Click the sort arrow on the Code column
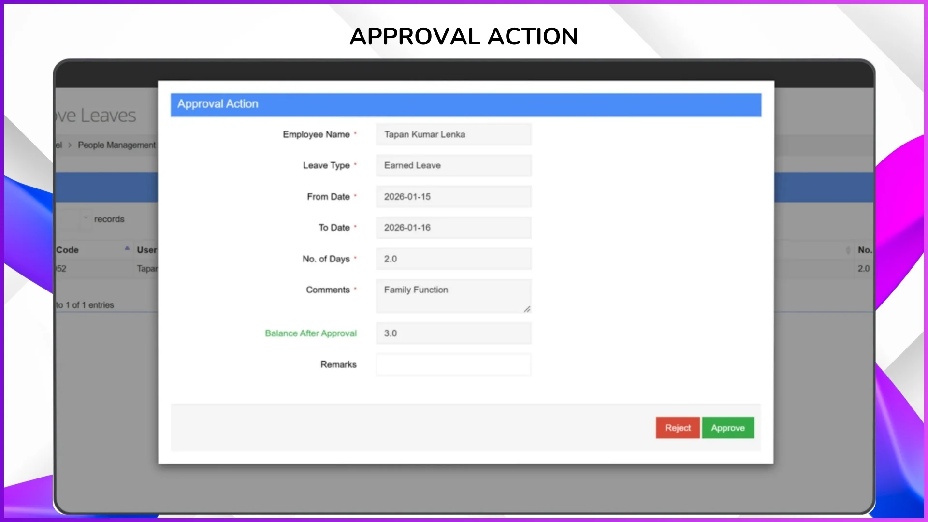The width and height of the screenshot is (928, 522). click(x=127, y=248)
